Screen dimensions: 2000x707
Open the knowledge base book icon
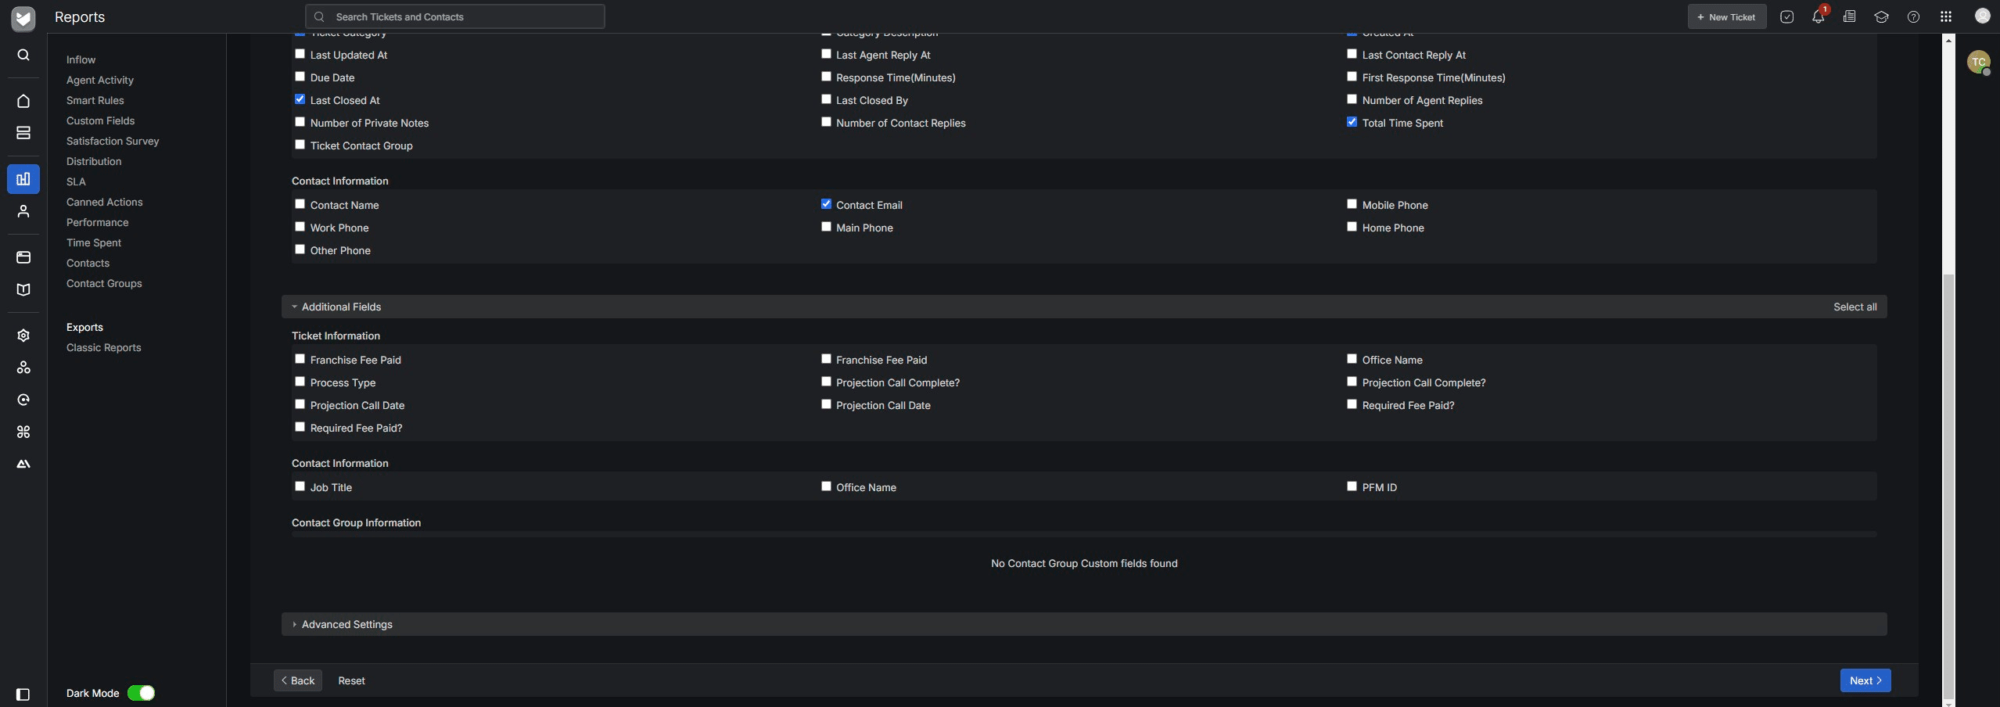[23, 289]
